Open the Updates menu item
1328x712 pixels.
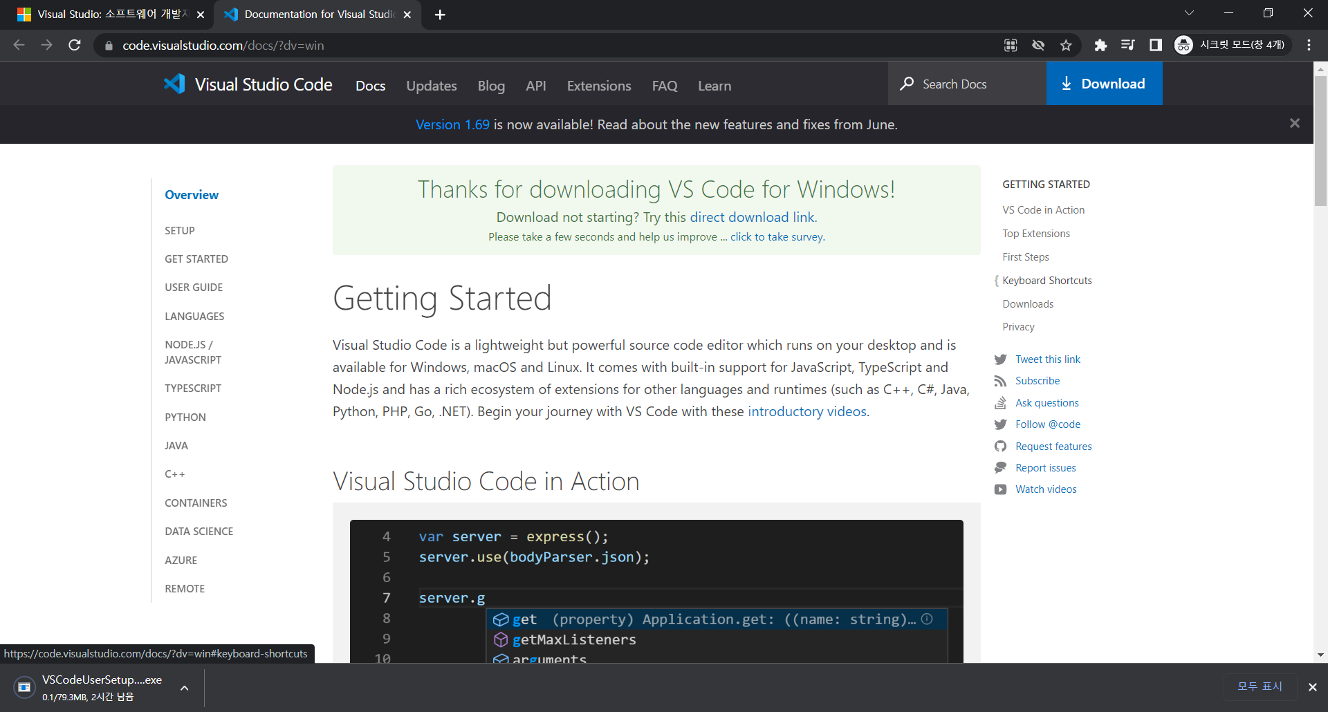pyautogui.click(x=432, y=86)
